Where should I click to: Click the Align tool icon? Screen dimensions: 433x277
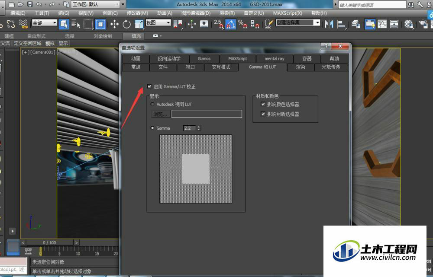[x=341, y=24]
